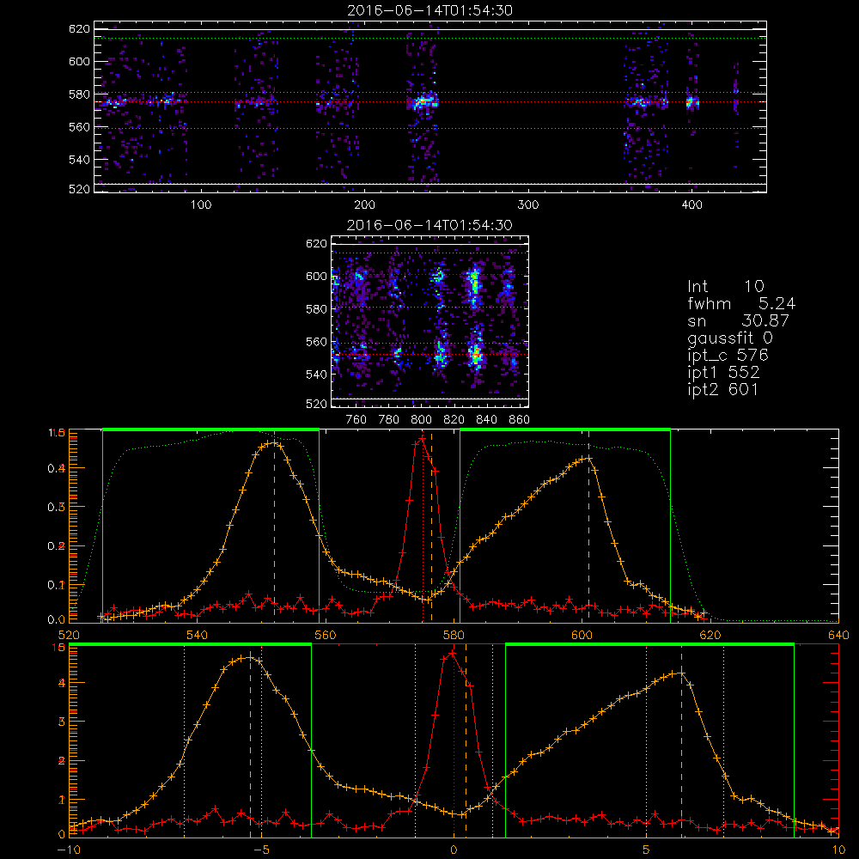Click the 'gaussfit 0' readout line
Image resolution: width=859 pixels, height=859 pixels.
729,338
